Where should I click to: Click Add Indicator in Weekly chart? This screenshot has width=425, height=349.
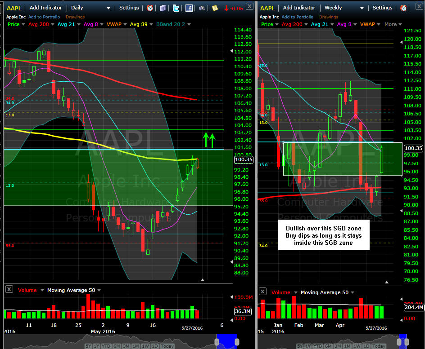coord(299,8)
